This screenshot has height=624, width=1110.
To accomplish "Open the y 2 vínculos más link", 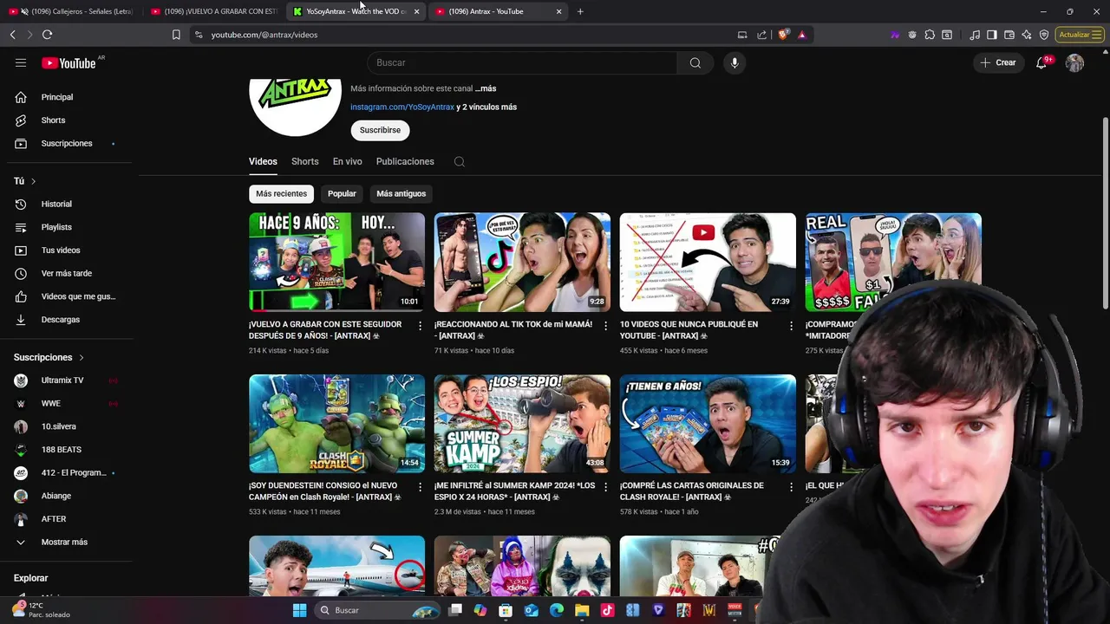I will coord(486,107).
